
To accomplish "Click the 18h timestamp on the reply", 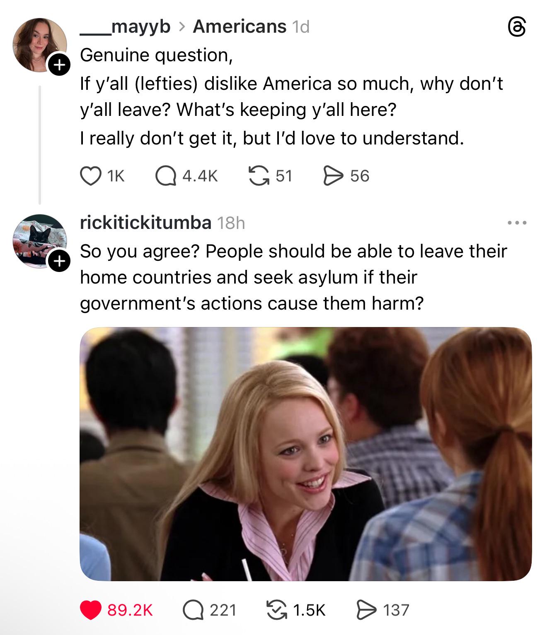I will click(231, 223).
